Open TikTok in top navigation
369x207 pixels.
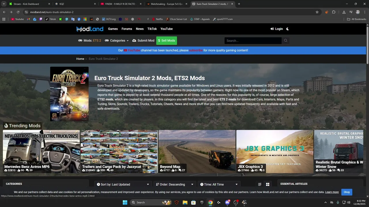[x=152, y=29]
